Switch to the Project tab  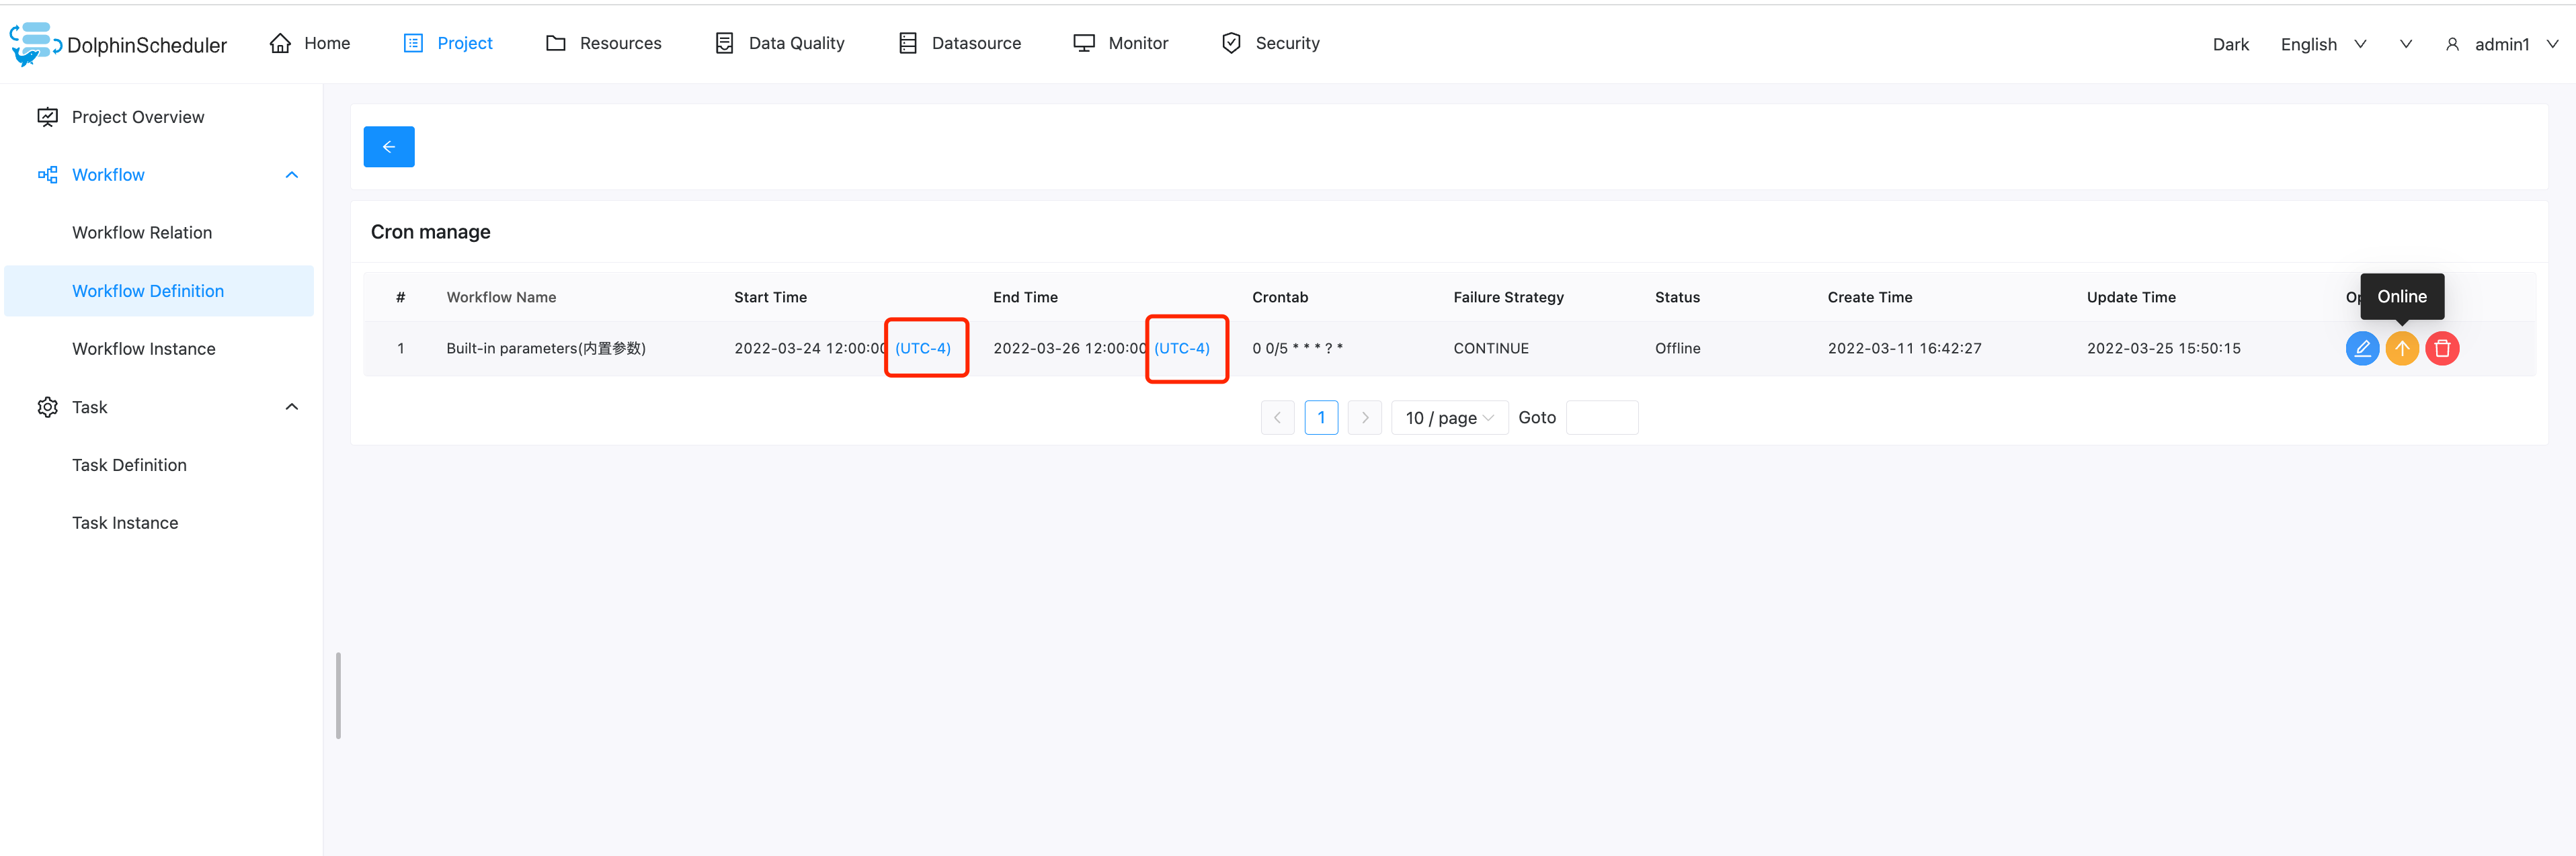447,43
